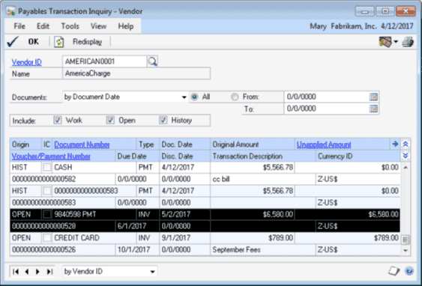Click voucher number 0000000000000526
This screenshot has height=286, width=422.
click(x=44, y=250)
